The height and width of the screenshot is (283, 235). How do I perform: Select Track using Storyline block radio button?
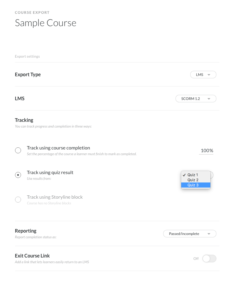pyautogui.click(x=18, y=200)
